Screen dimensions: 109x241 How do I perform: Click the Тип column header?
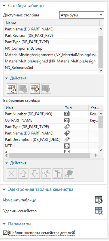[76, 108]
